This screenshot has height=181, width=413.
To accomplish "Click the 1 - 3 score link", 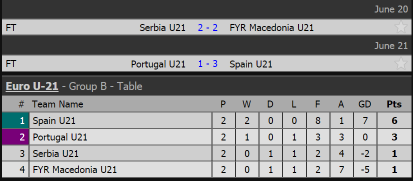I will (x=207, y=64).
